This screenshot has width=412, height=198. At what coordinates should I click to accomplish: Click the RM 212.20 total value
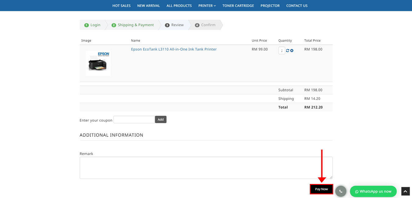point(313,107)
